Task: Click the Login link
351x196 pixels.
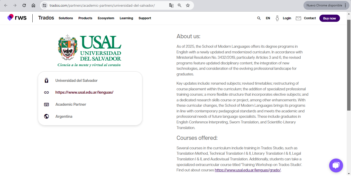Action: [287, 18]
